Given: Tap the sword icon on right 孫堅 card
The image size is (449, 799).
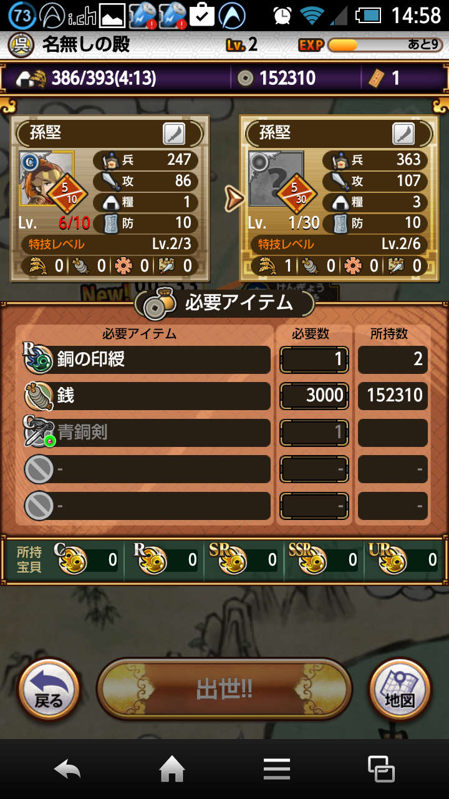Looking at the screenshot, I should pyautogui.click(x=403, y=134).
